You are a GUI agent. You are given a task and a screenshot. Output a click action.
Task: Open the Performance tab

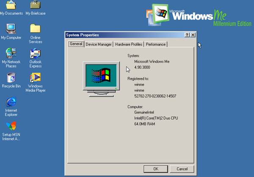[x=156, y=44]
